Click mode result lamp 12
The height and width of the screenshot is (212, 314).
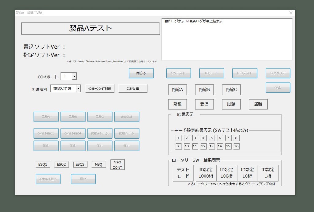tap(203, 147)
